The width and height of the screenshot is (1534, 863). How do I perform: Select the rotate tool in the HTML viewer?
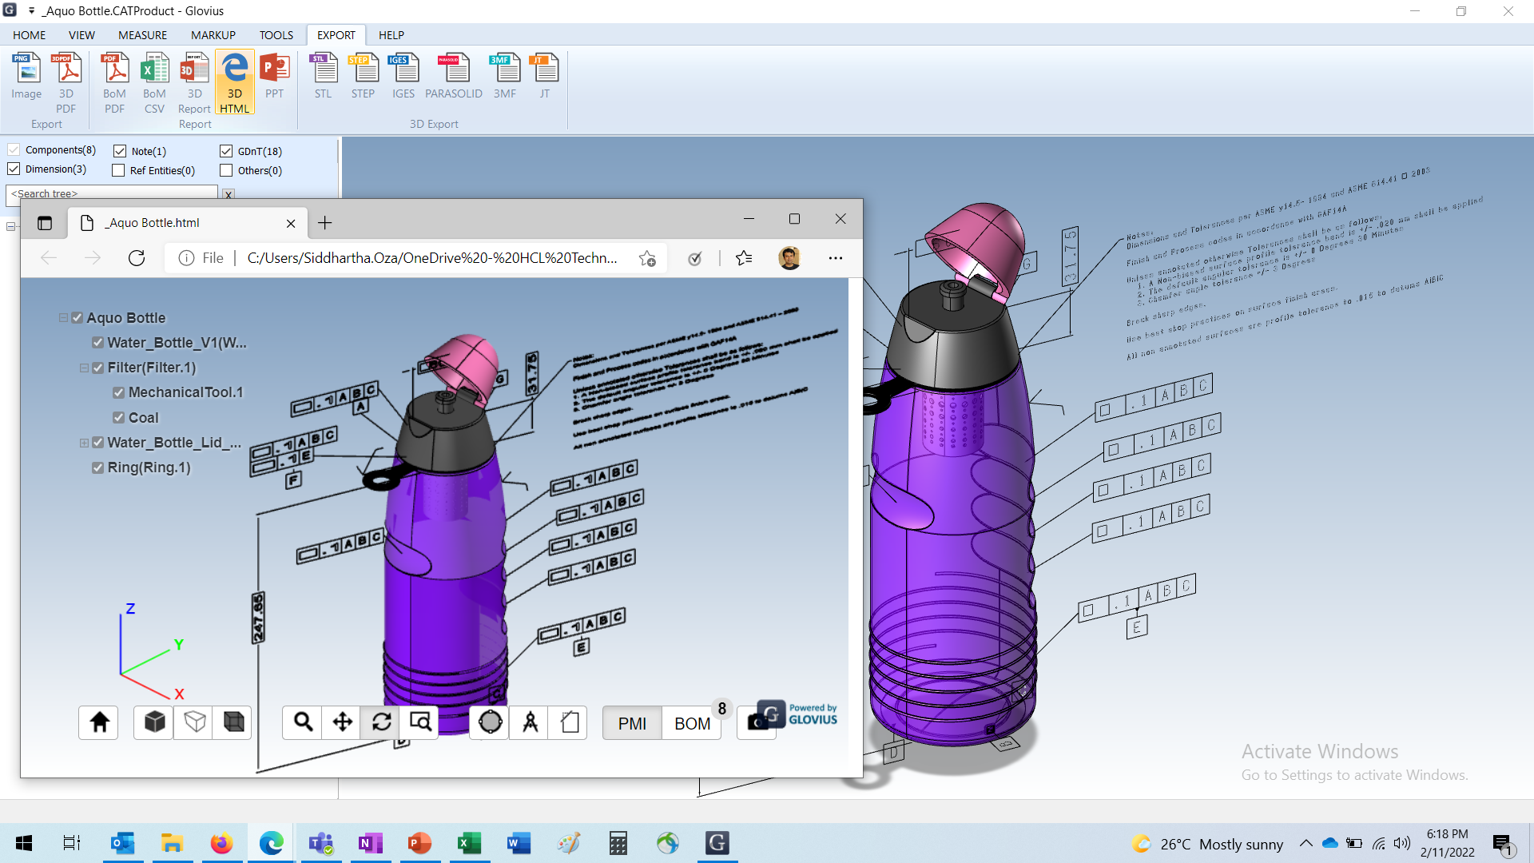pos(381,722)
